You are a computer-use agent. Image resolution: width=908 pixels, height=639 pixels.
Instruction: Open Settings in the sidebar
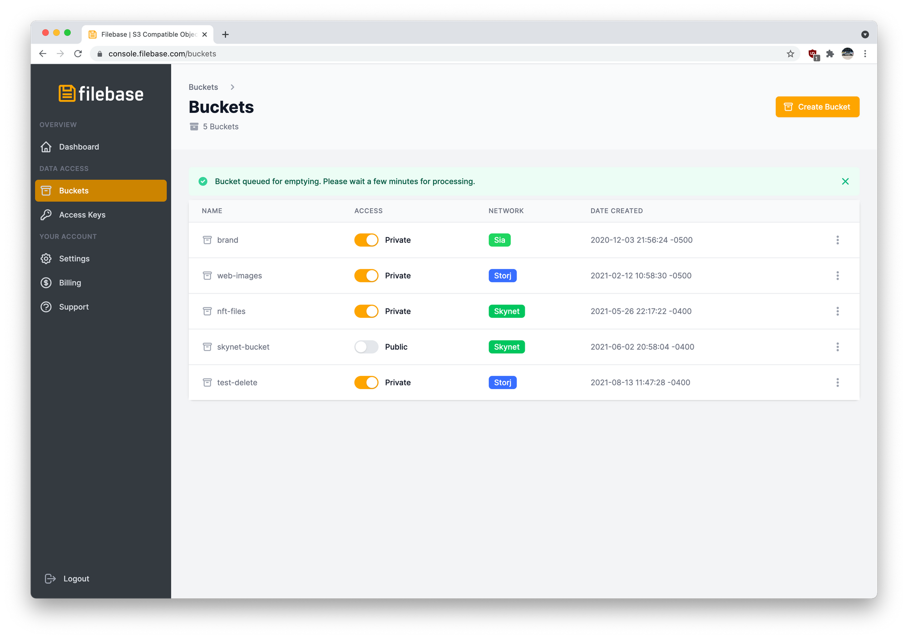click(x=101, y=259)
